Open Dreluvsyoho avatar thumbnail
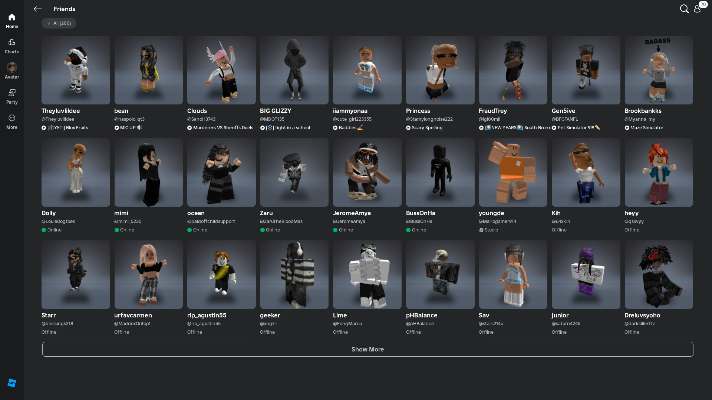 [x=659, y=274]
